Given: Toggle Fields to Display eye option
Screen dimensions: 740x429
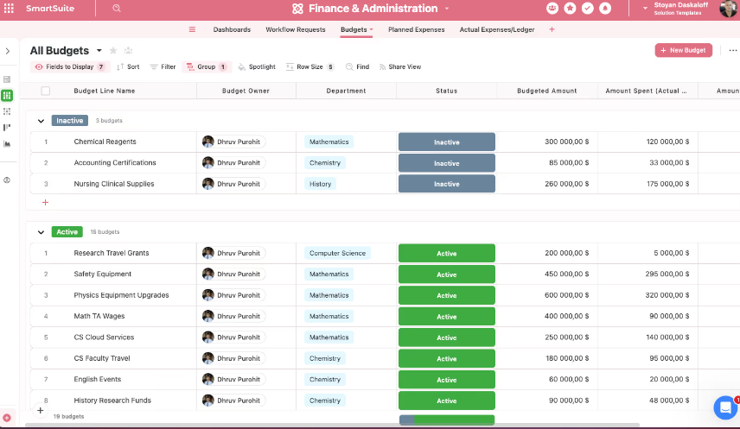Looking at the screenshot, I should [70, 67].
